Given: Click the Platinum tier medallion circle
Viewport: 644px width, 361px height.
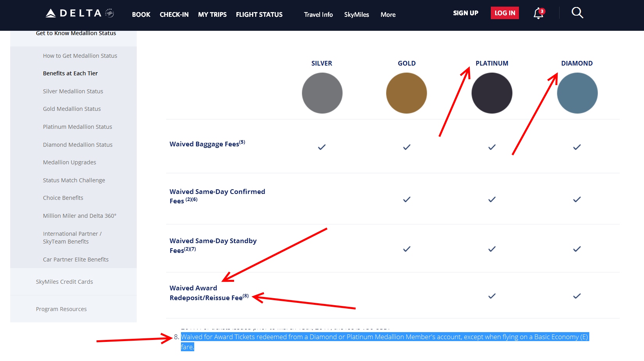Looking at the screenshot, I should [x=492, y=93].
